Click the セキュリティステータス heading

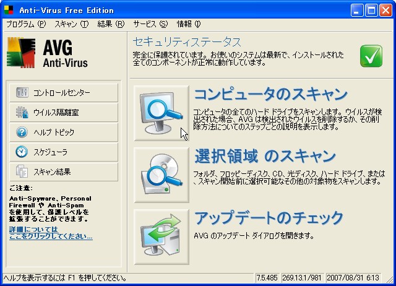[x=187, y=42]
